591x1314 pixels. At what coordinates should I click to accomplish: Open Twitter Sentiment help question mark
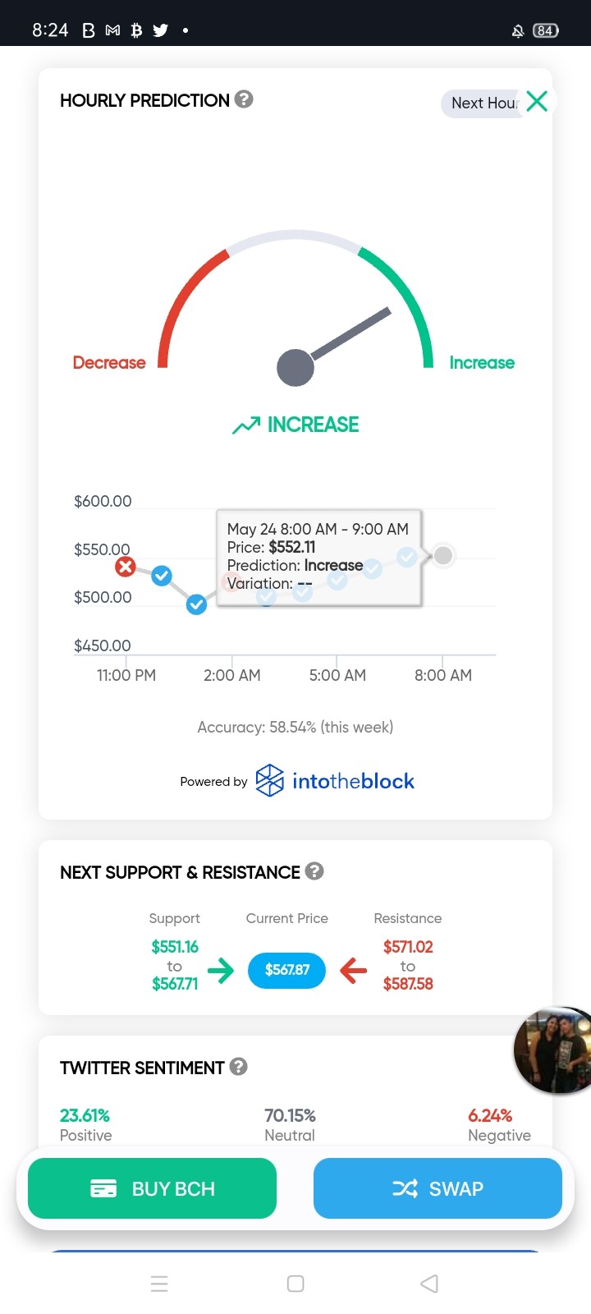tap(239, 1066)
